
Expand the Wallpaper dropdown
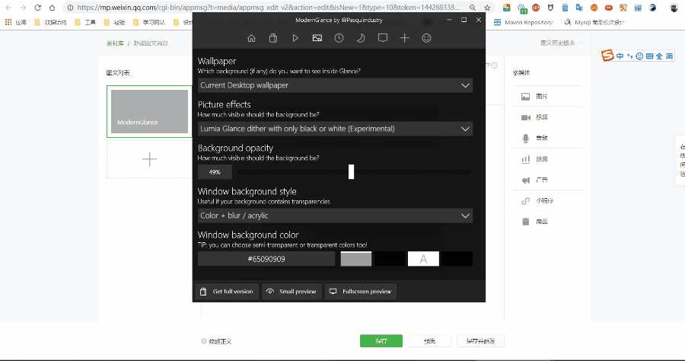click(335, 85)
